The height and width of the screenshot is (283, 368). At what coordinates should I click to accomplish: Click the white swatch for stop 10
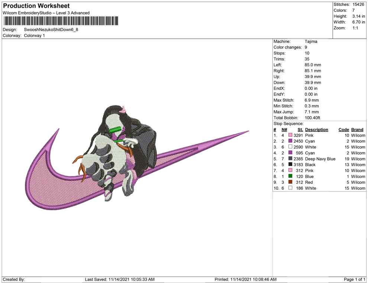[290, 188]
